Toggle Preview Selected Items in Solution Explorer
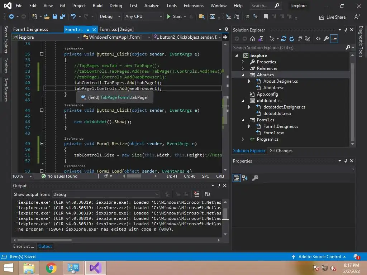 tap(334, 39)
